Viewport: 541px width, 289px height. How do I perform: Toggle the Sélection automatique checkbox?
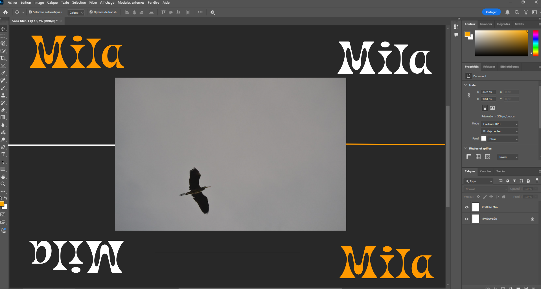[x=30, y=12]
